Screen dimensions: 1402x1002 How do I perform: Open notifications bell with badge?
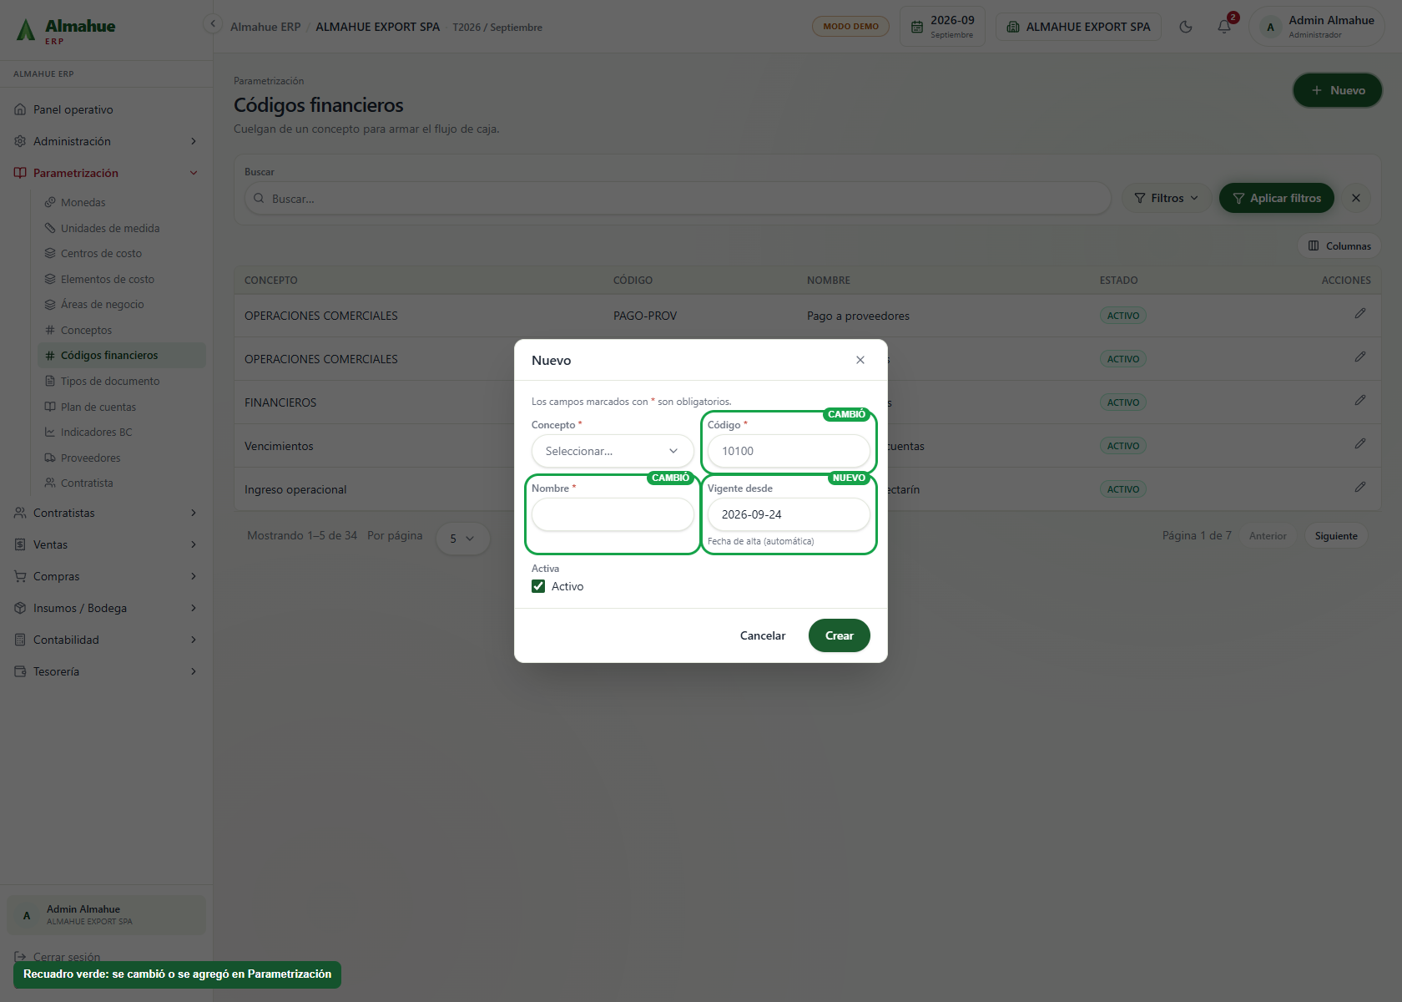[x=1224, y=27]
